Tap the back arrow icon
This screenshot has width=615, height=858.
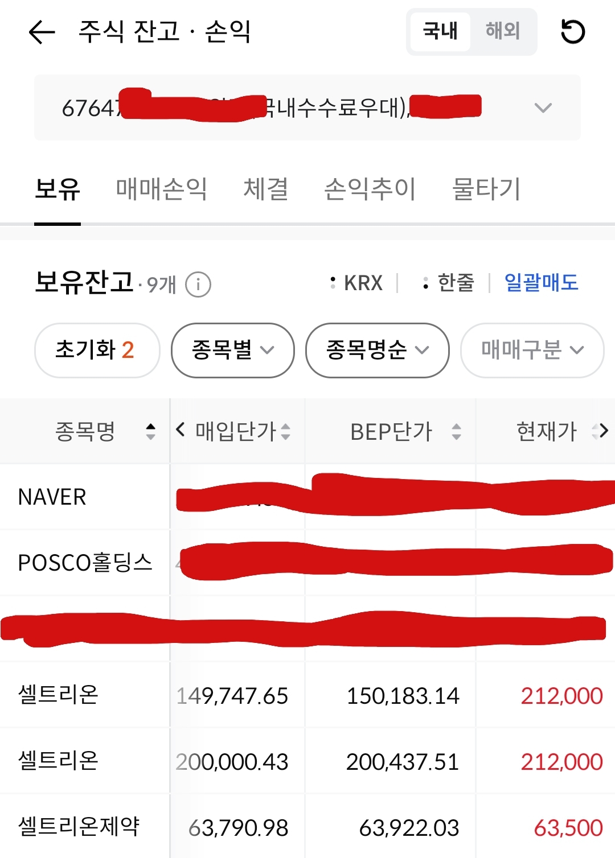(42, 32)
